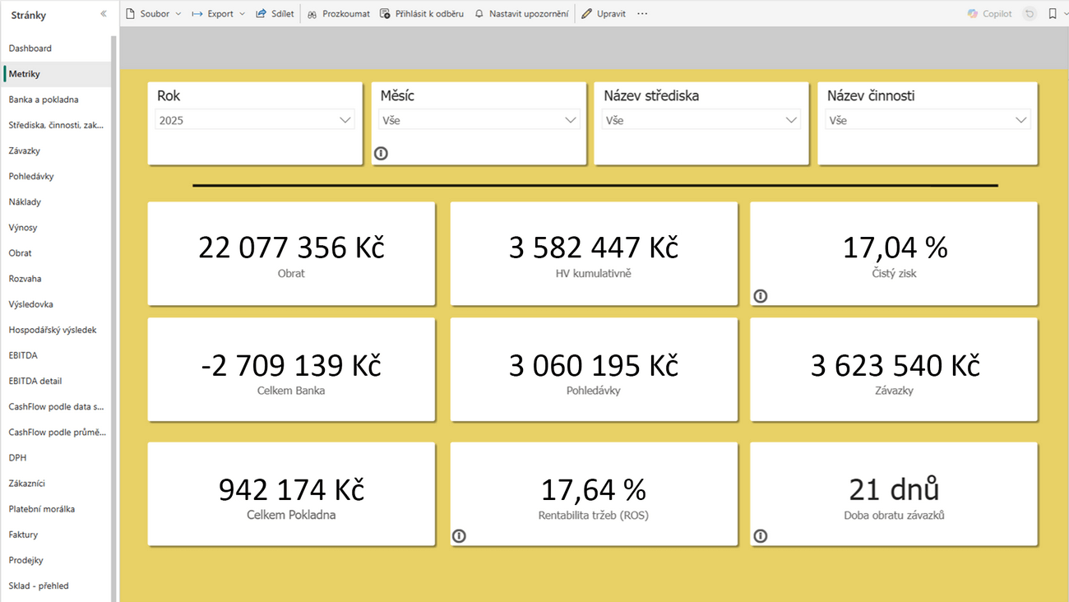Open the Soubor menu
Viewport: 1069px width, 602px height.
(154, 14)
